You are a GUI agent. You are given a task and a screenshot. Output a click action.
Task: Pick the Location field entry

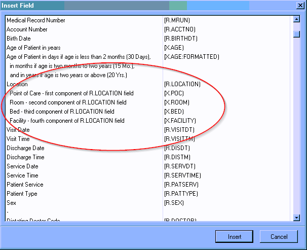click(17, 84)
